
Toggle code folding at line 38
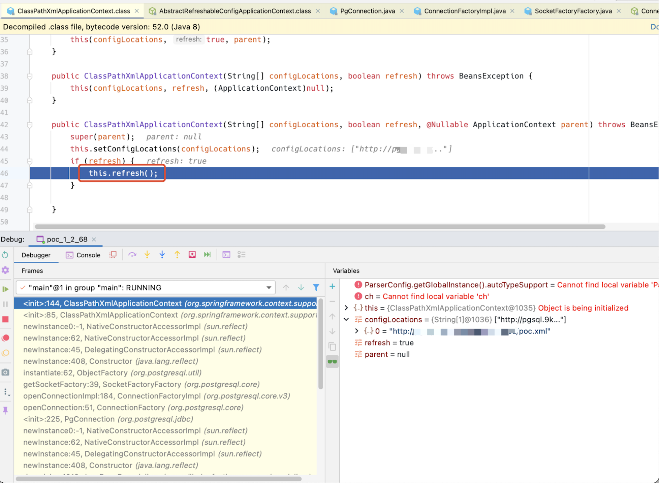(x=30, y=76)
